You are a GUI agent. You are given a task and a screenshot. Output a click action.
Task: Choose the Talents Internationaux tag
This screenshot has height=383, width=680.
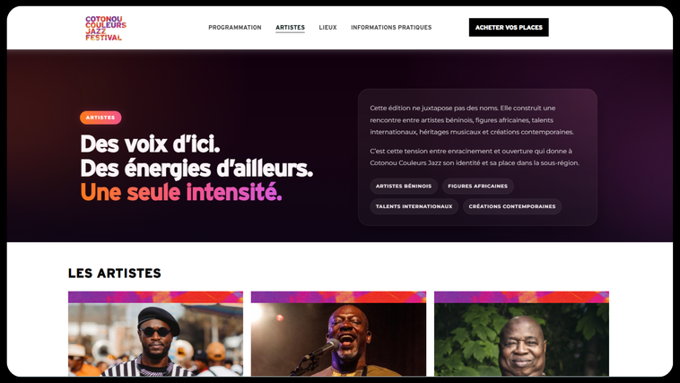point(414,206)
